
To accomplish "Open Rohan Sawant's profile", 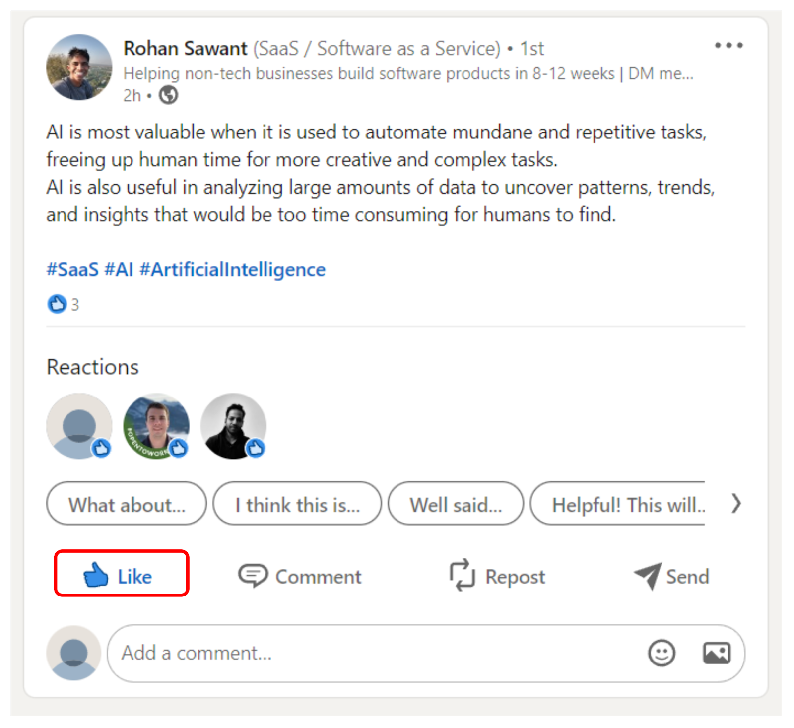I will (x=185, y=48).
